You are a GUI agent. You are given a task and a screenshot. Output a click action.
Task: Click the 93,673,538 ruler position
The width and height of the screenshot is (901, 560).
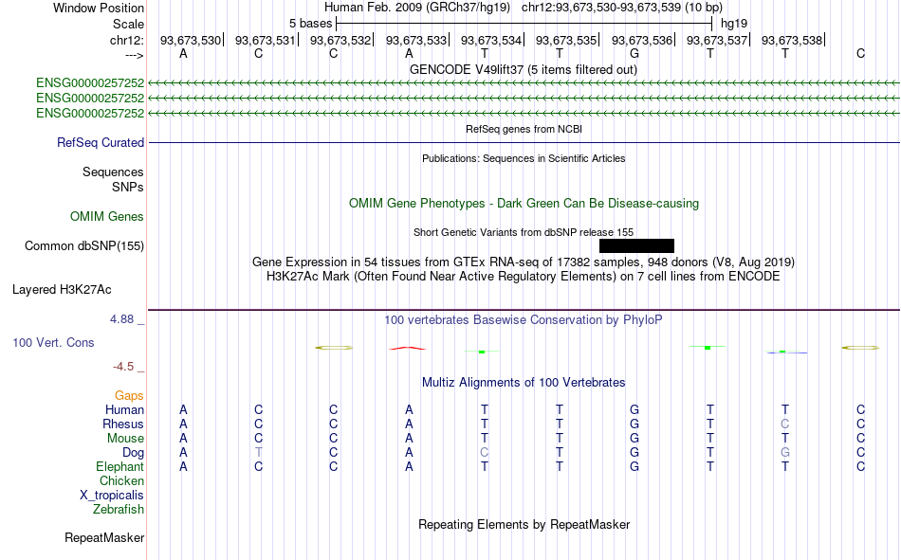click(x=792, y=40)
